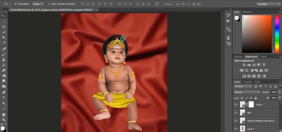This screenshot has height=132, width=282.
Task: Select the Eyedropper tool
Action: pyautogui.click(x=4, y=43)
